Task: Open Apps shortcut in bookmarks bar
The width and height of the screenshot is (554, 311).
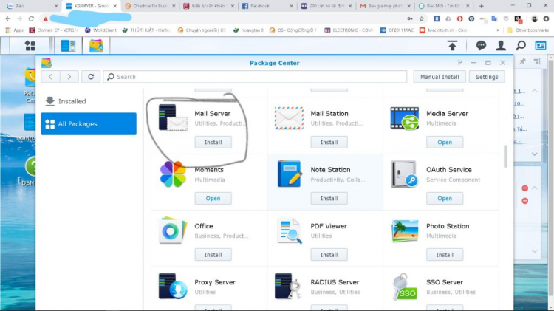Action: tap(15, 30)
